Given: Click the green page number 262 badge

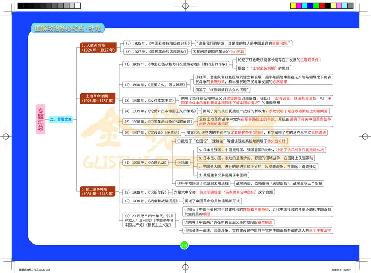Looking at the screenshot, I should tap(184, 245).
